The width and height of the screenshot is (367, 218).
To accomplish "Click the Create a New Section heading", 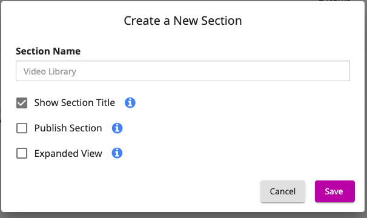I will (183, 21).
